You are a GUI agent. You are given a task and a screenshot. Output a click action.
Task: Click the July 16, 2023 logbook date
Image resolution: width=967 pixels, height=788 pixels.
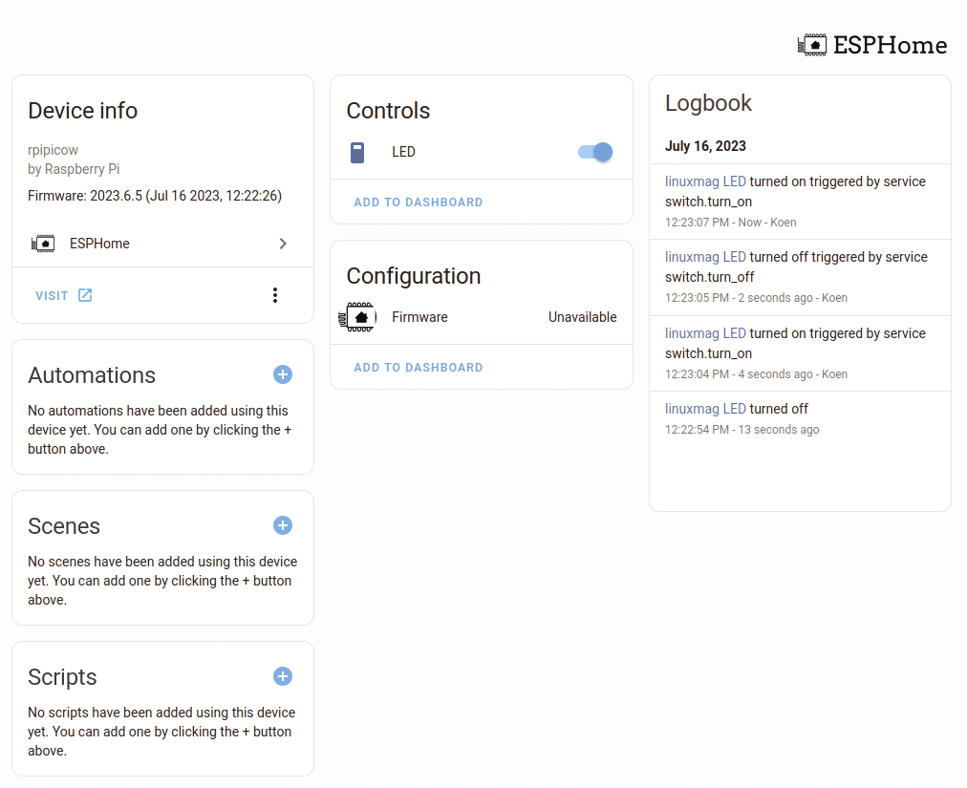click(705, 146)
